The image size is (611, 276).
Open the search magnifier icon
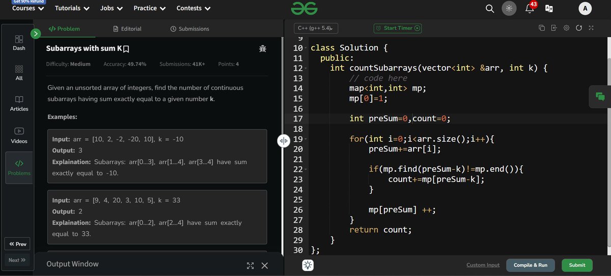(x=490, y=8)
